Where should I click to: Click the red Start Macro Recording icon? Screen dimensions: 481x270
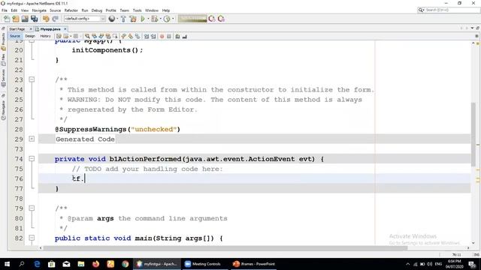(x=162, y=37)
